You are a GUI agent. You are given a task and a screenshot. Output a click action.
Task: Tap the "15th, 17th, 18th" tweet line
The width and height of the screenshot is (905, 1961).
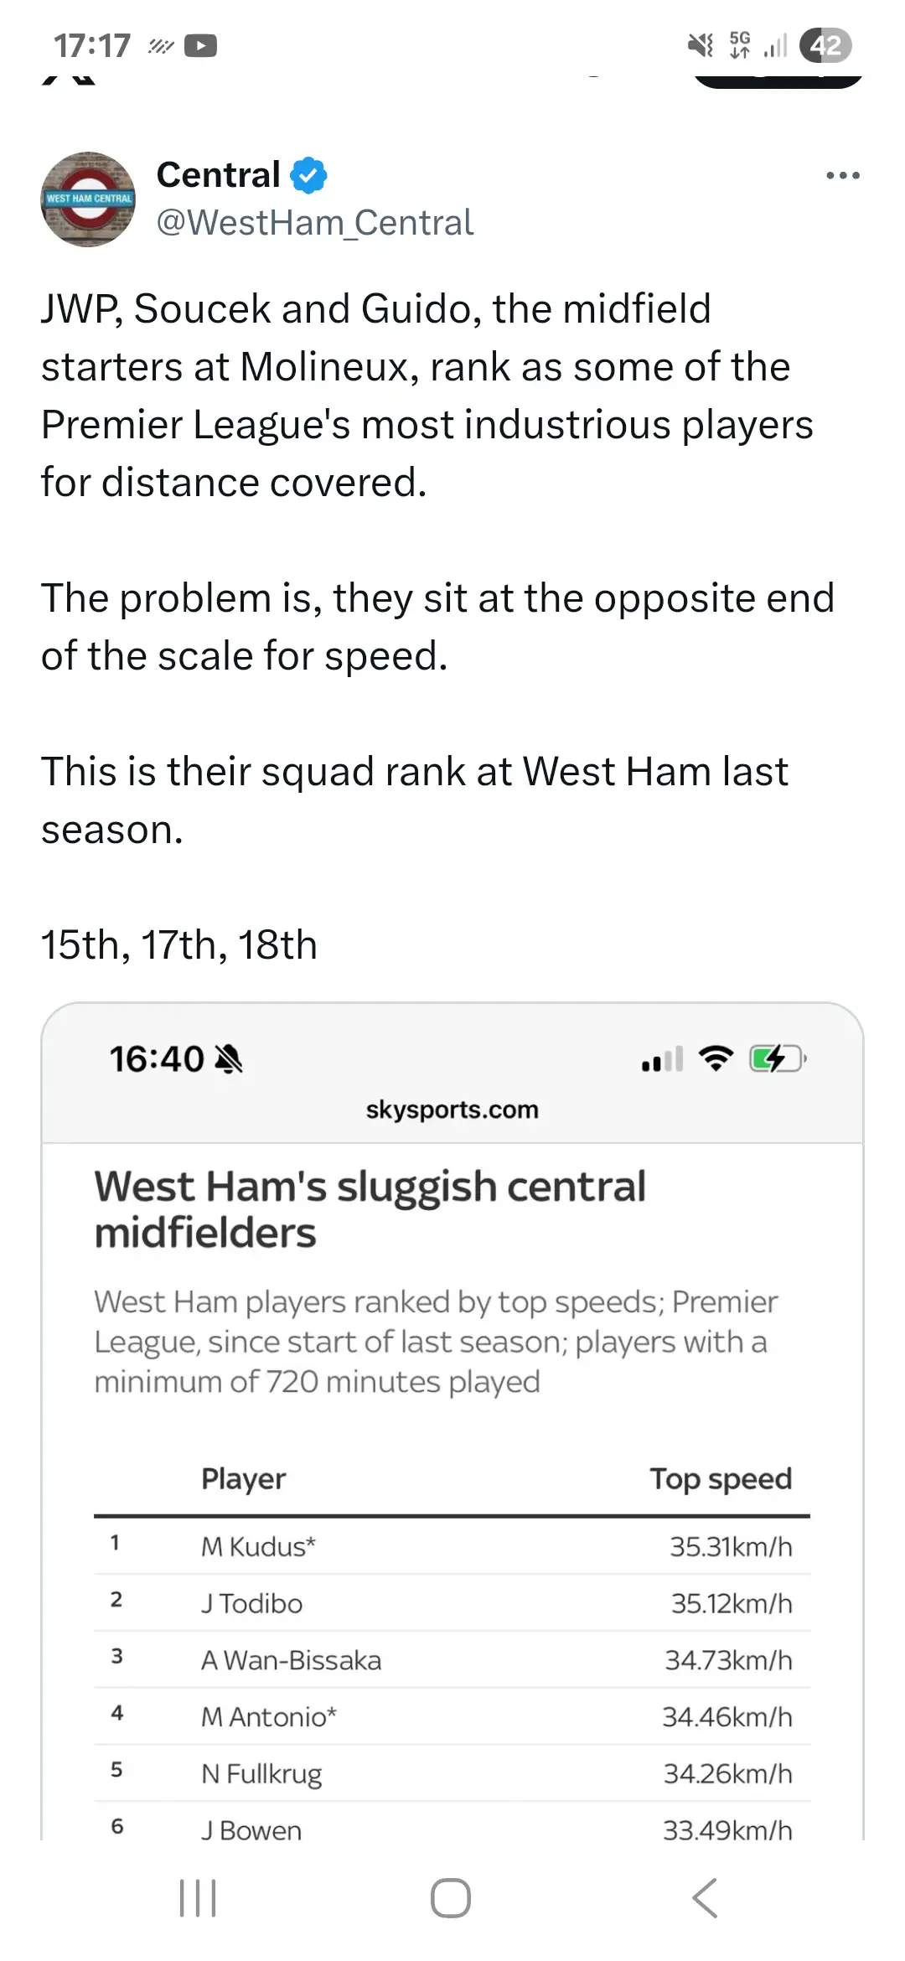pyautogui.click(x=179, y=945)
